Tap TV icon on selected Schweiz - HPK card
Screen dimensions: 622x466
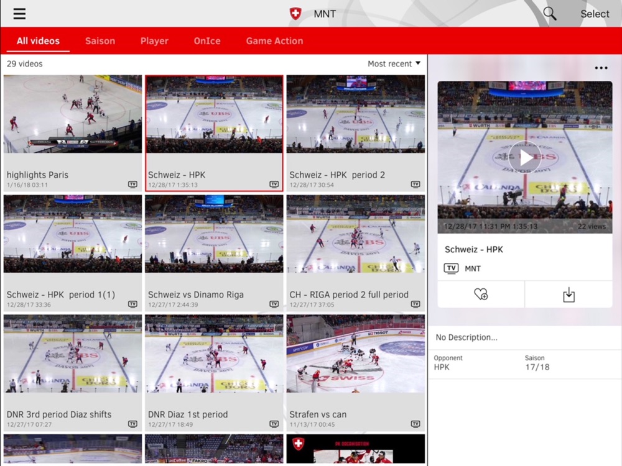click(x=274, y=185)
